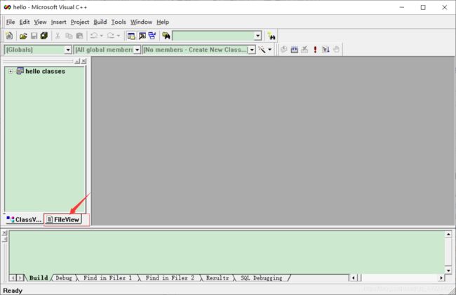Toggle the Workspace window icon
This screenshot has width=456, height=295.
[x=131, y=36]
